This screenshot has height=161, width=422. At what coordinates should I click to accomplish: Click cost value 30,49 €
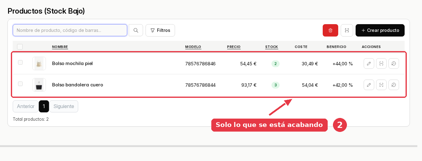click(310, 64)
